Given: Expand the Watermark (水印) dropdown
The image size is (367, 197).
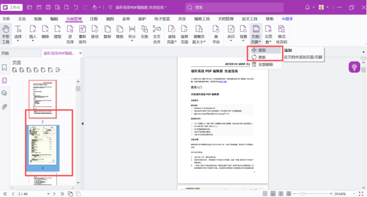Looking at the screenshot, I should pos(231,41).
